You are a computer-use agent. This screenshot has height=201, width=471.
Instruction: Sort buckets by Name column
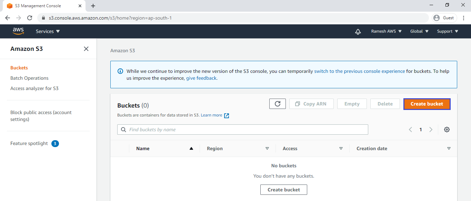[x=164, y=148]
